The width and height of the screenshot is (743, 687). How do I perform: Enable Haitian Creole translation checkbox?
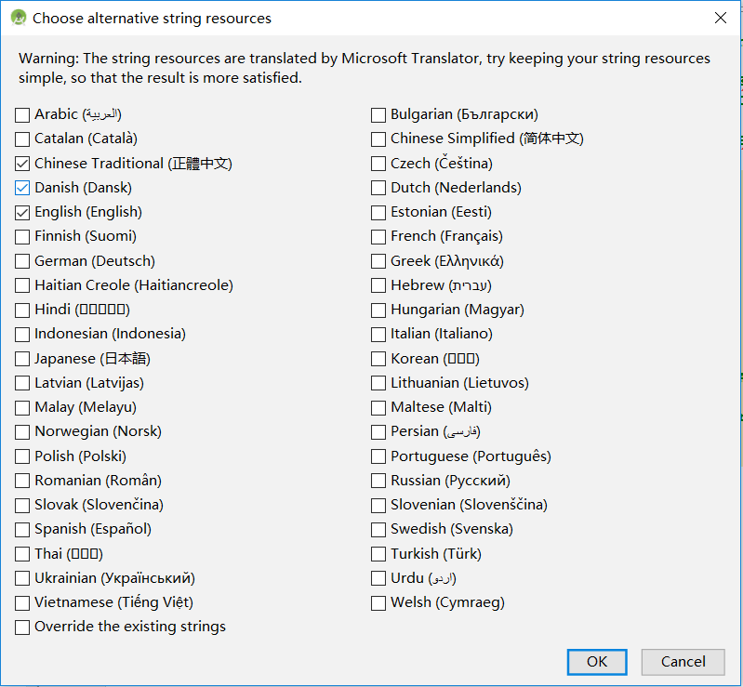pos(22,285)
